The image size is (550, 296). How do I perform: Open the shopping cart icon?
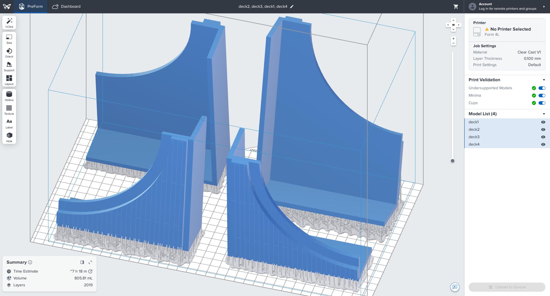point(456,7)
